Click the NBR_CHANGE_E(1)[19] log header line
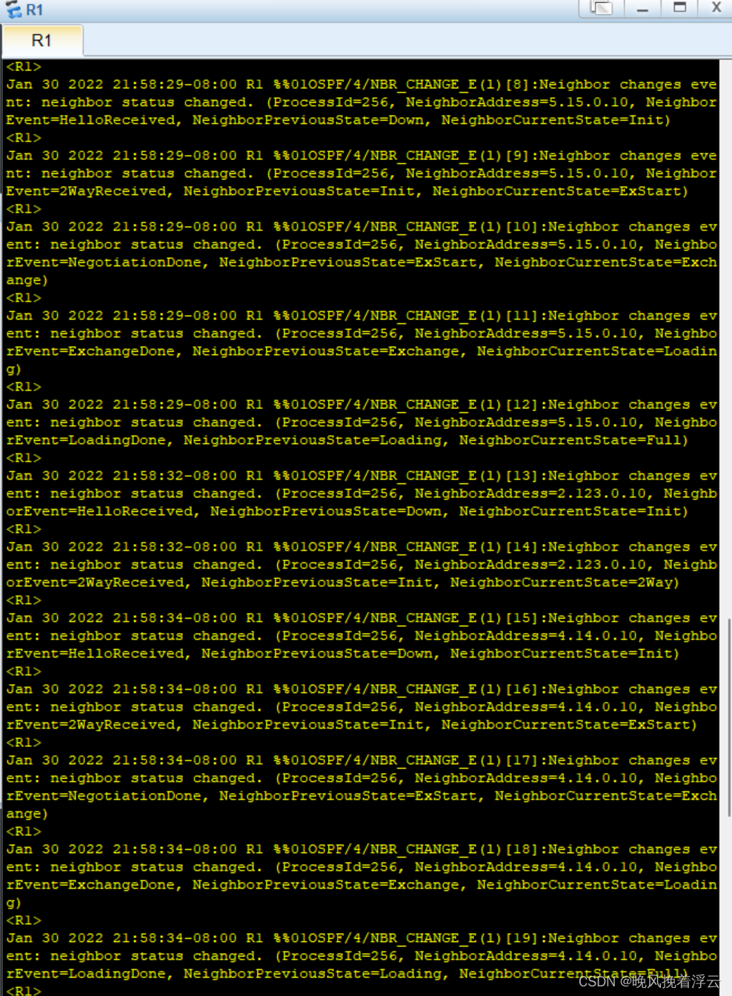The width and height of the screenshot is (732, 996). pyautogui.click(x=362, y=938)
